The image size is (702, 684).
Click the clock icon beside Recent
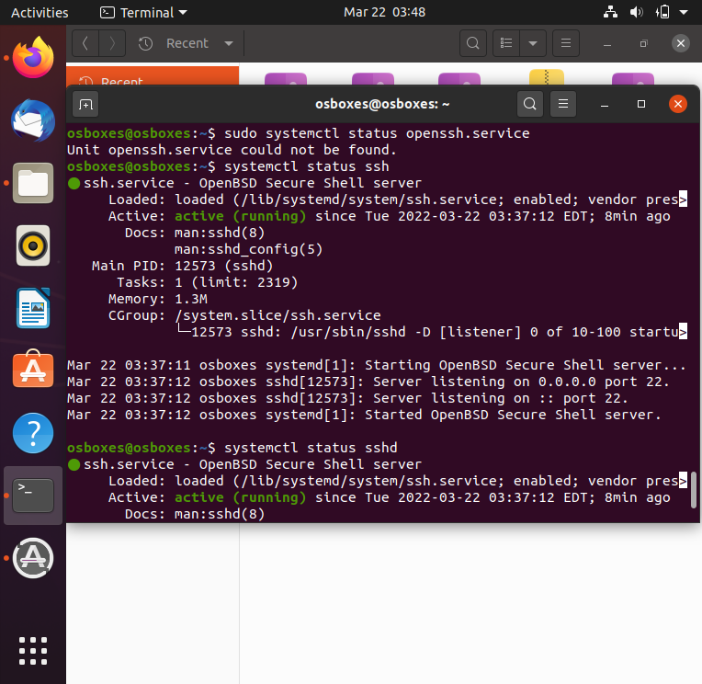click(145, 43)
